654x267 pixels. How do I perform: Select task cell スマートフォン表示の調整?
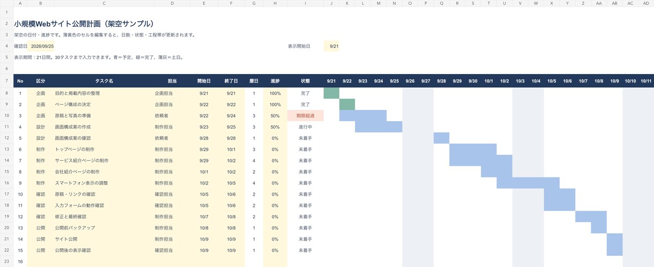[x=104, y=183]
